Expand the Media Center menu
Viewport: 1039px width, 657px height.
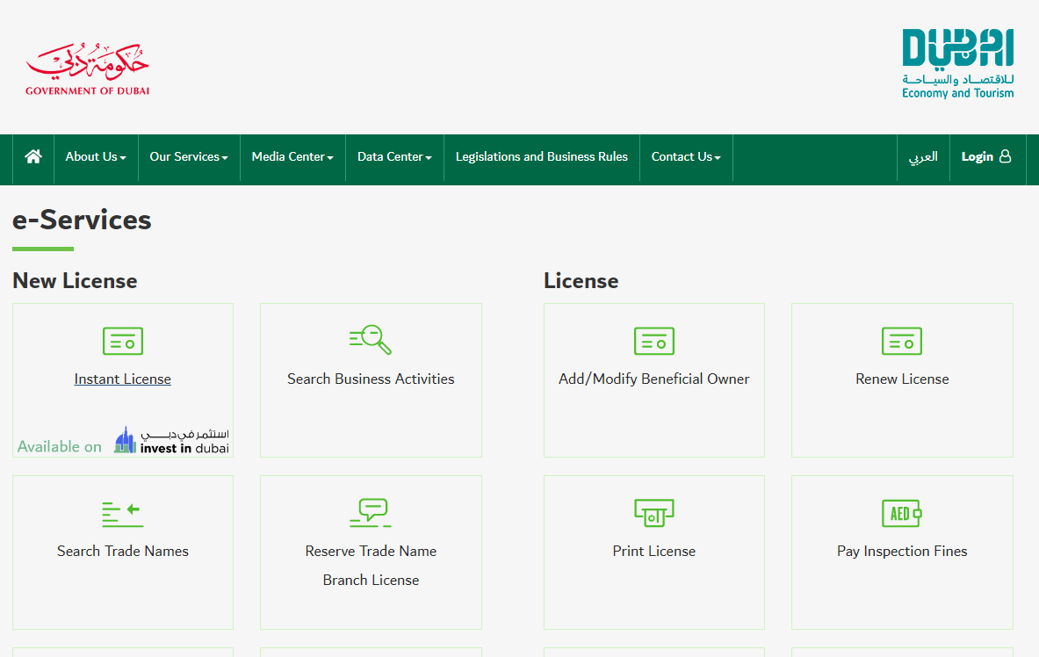point(292,157)
